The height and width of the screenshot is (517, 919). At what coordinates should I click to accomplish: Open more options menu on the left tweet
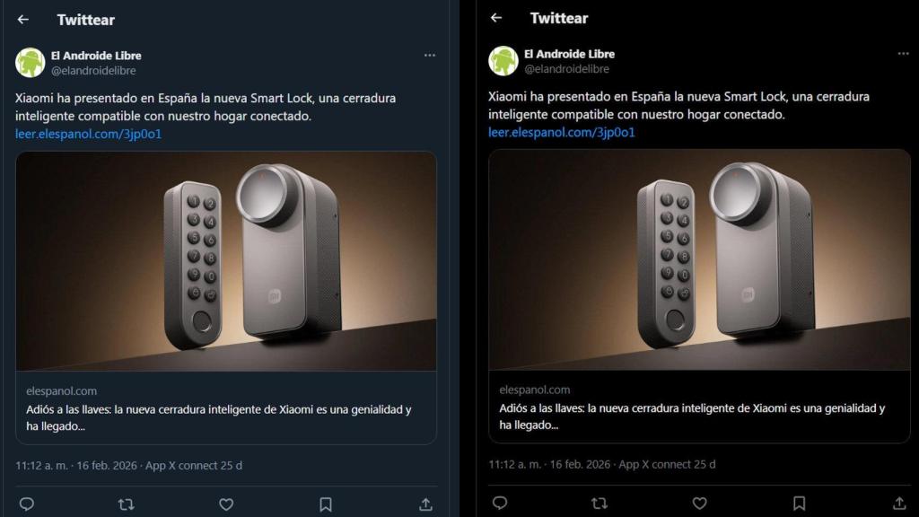click(x=430, y=55)
